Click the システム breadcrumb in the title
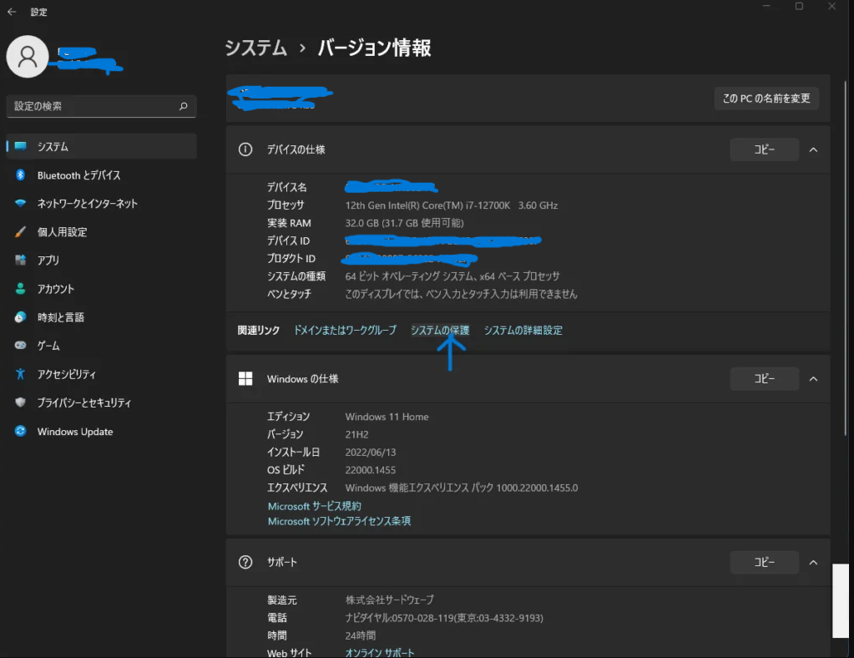The height and width of the screenshot is (658, 854). point(256,48)
